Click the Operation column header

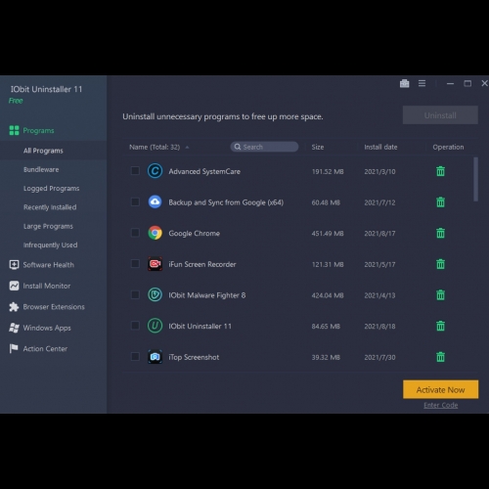pyautogui.click(x=448, y=147)
